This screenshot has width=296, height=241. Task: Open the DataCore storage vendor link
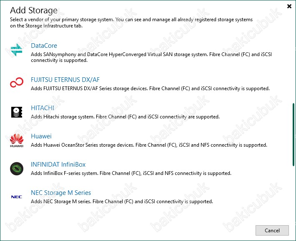(x=44, y=46)
